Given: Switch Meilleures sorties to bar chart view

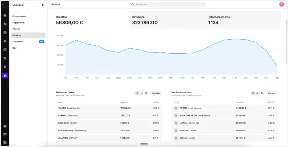Looking at the screenshot, I should coord(257,93).
